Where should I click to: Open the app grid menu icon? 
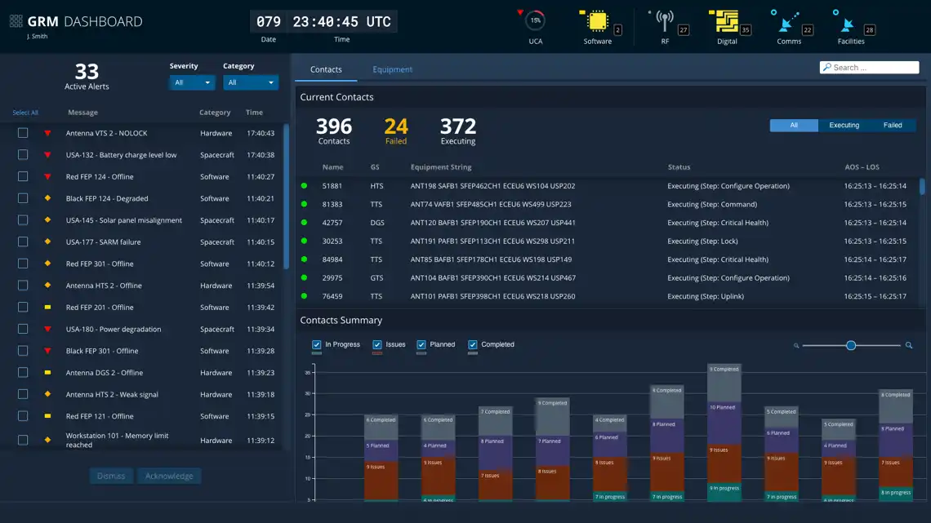tap(16, 21)
